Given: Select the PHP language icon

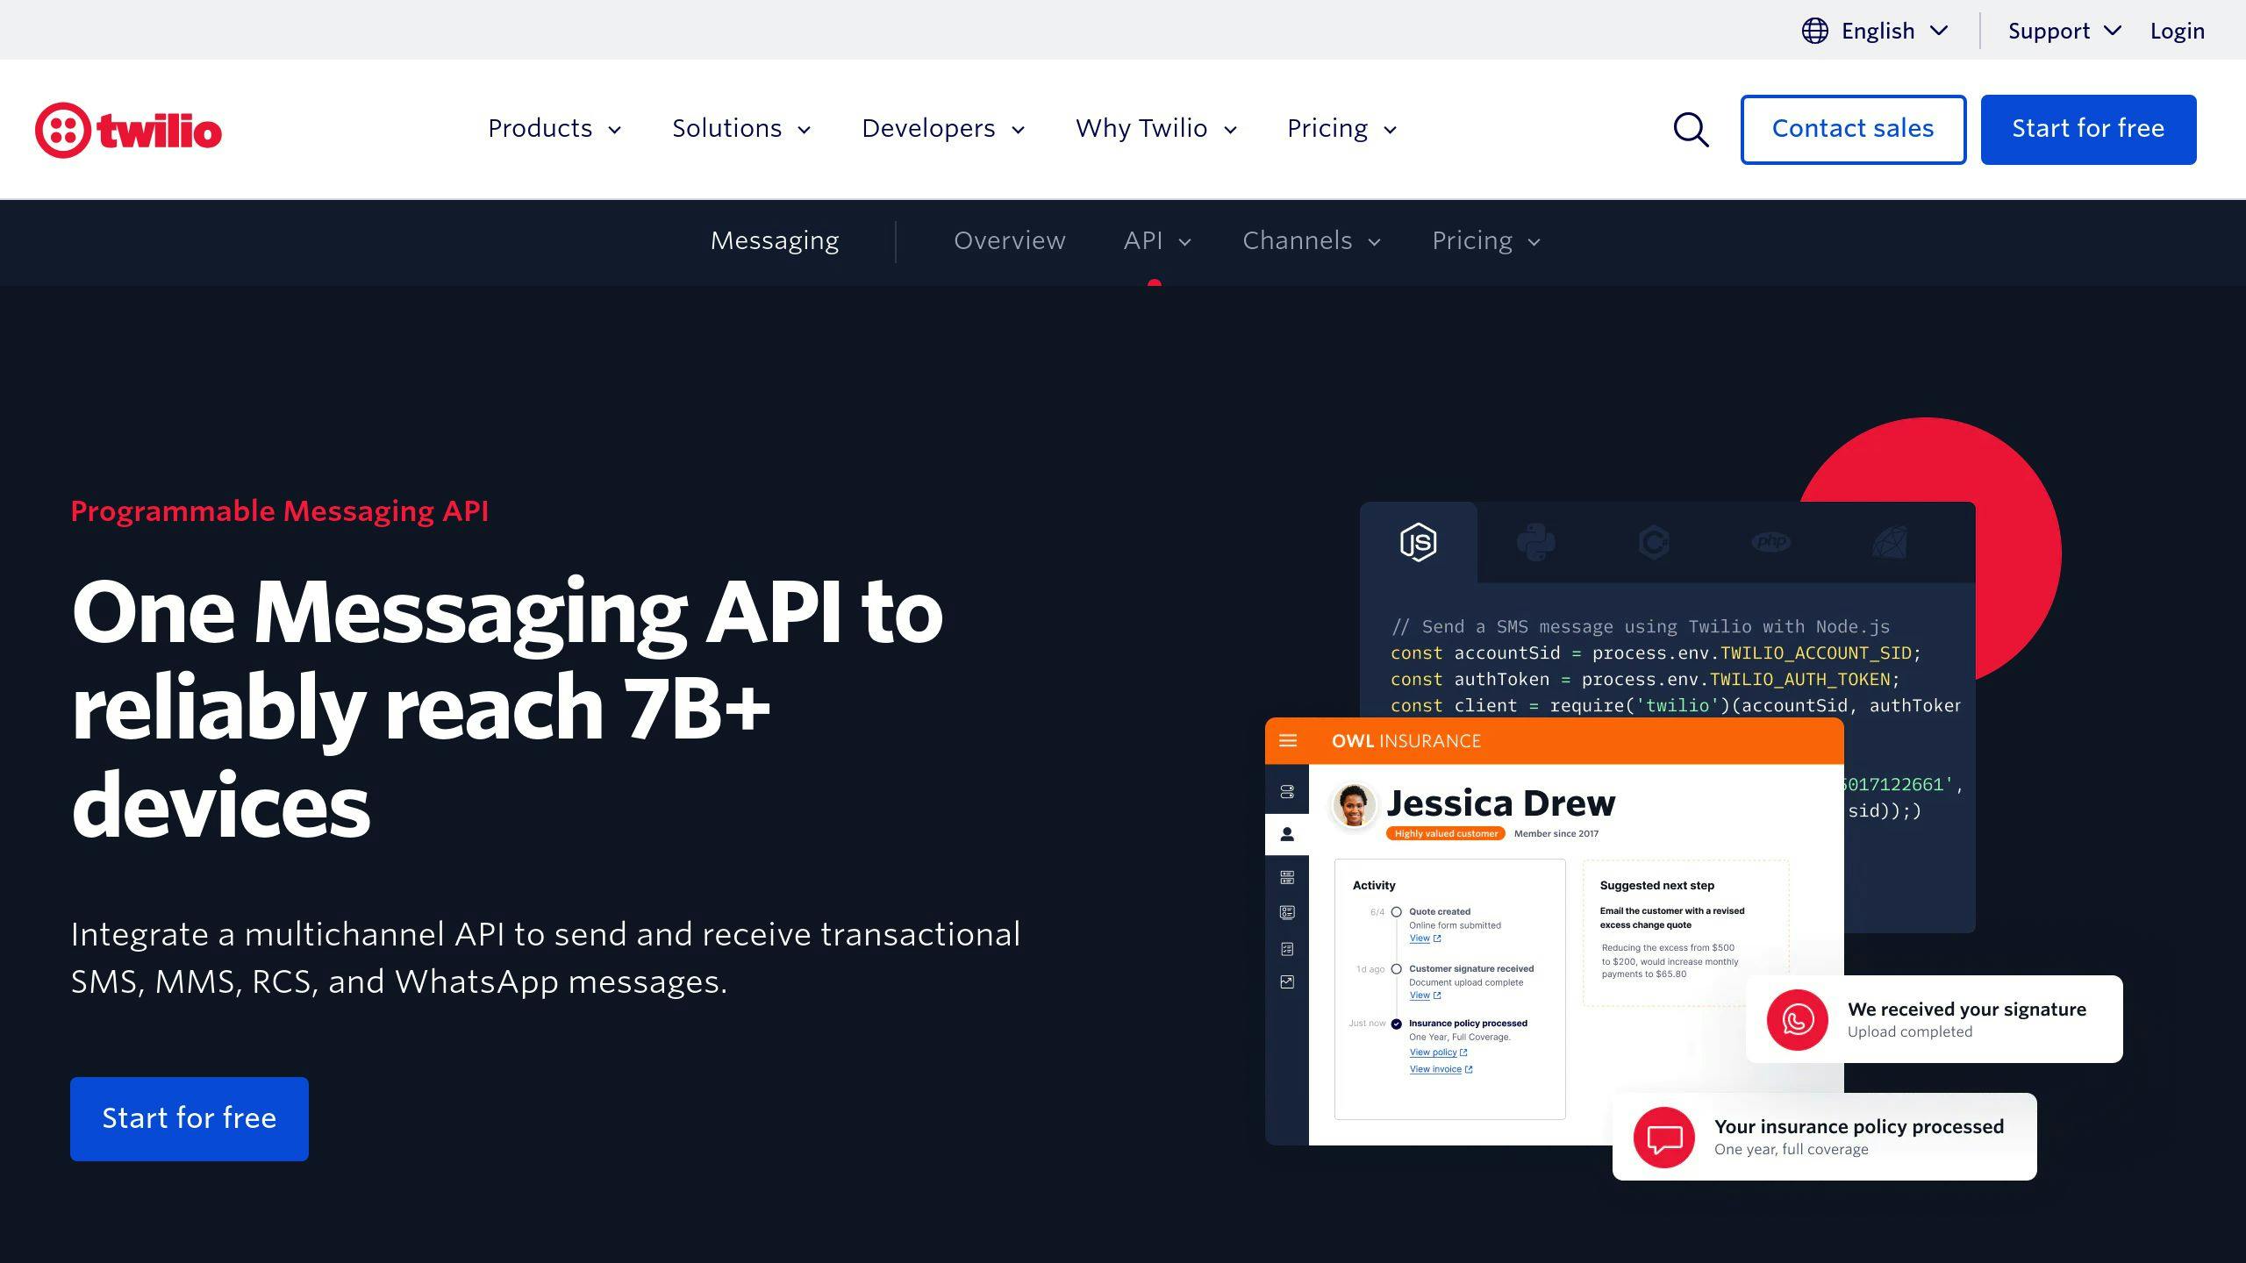Looking at the screenshot, I should pos(1770,542).
